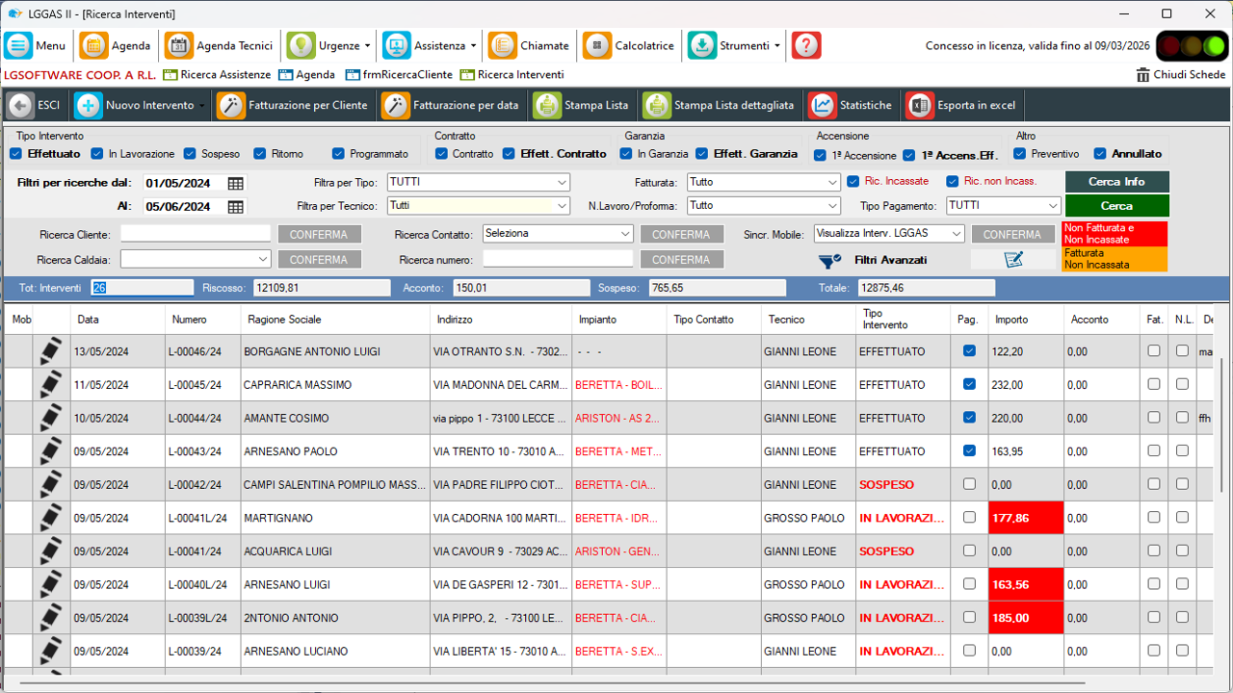Uncheck the Sospeso intervention type checkbox

[190, 154]
